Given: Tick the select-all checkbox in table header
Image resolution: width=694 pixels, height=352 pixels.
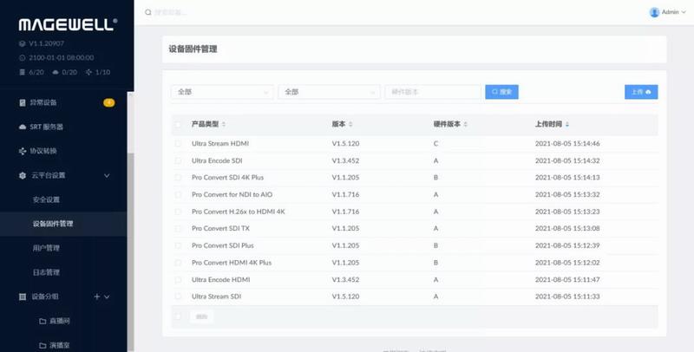Looking at the screenshot, I should pyautogui.click(x=179, y=124).
